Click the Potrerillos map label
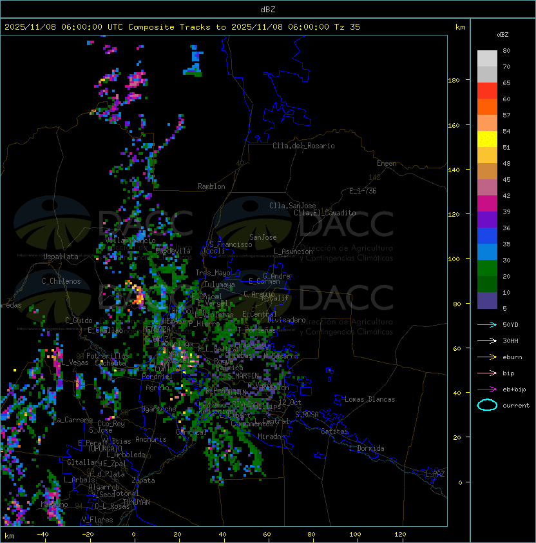 (108, 356)
